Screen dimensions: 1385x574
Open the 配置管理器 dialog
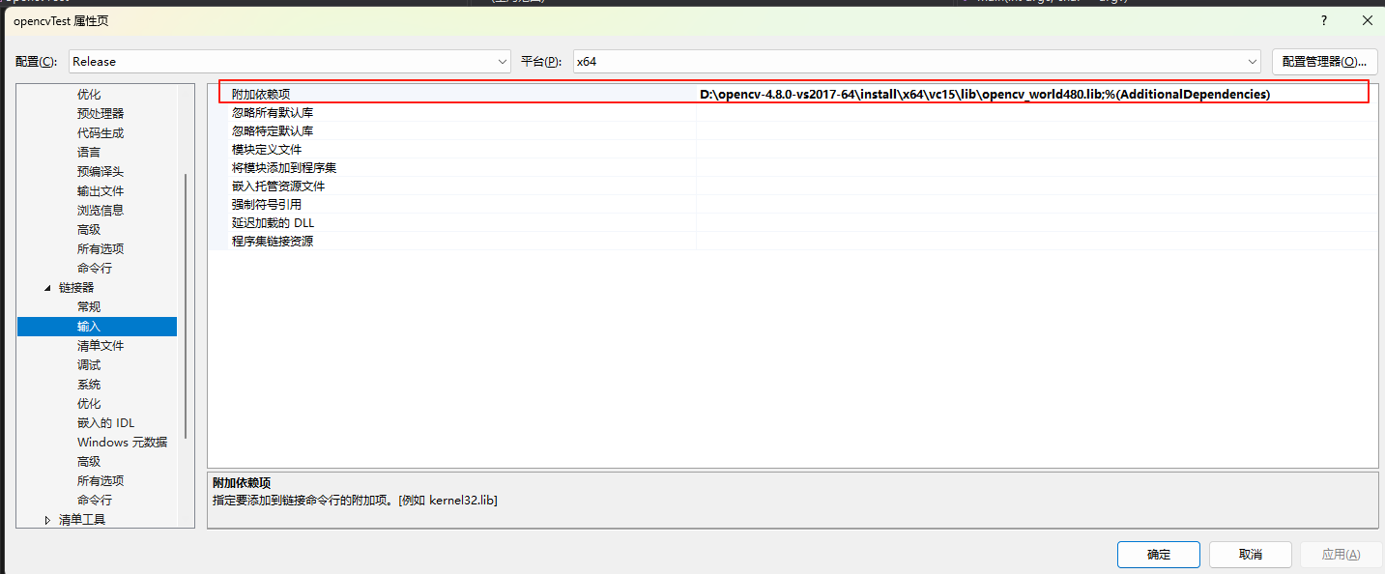click(1324, 60)
